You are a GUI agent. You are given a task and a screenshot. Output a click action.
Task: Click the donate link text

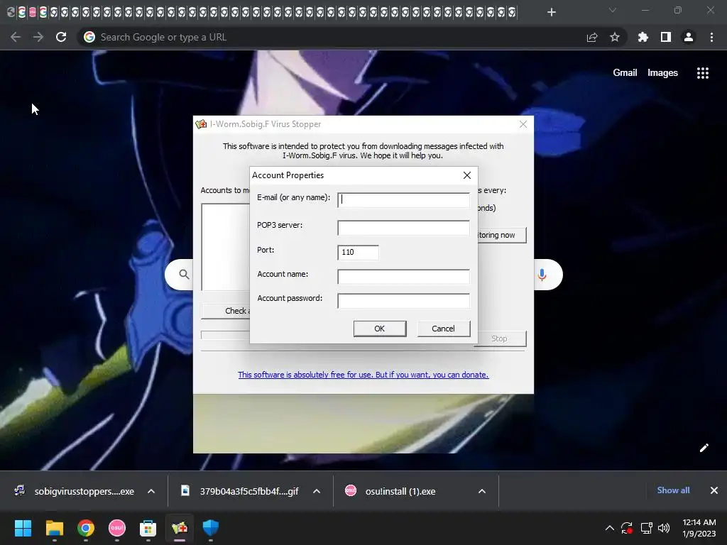tap(363, 375)
